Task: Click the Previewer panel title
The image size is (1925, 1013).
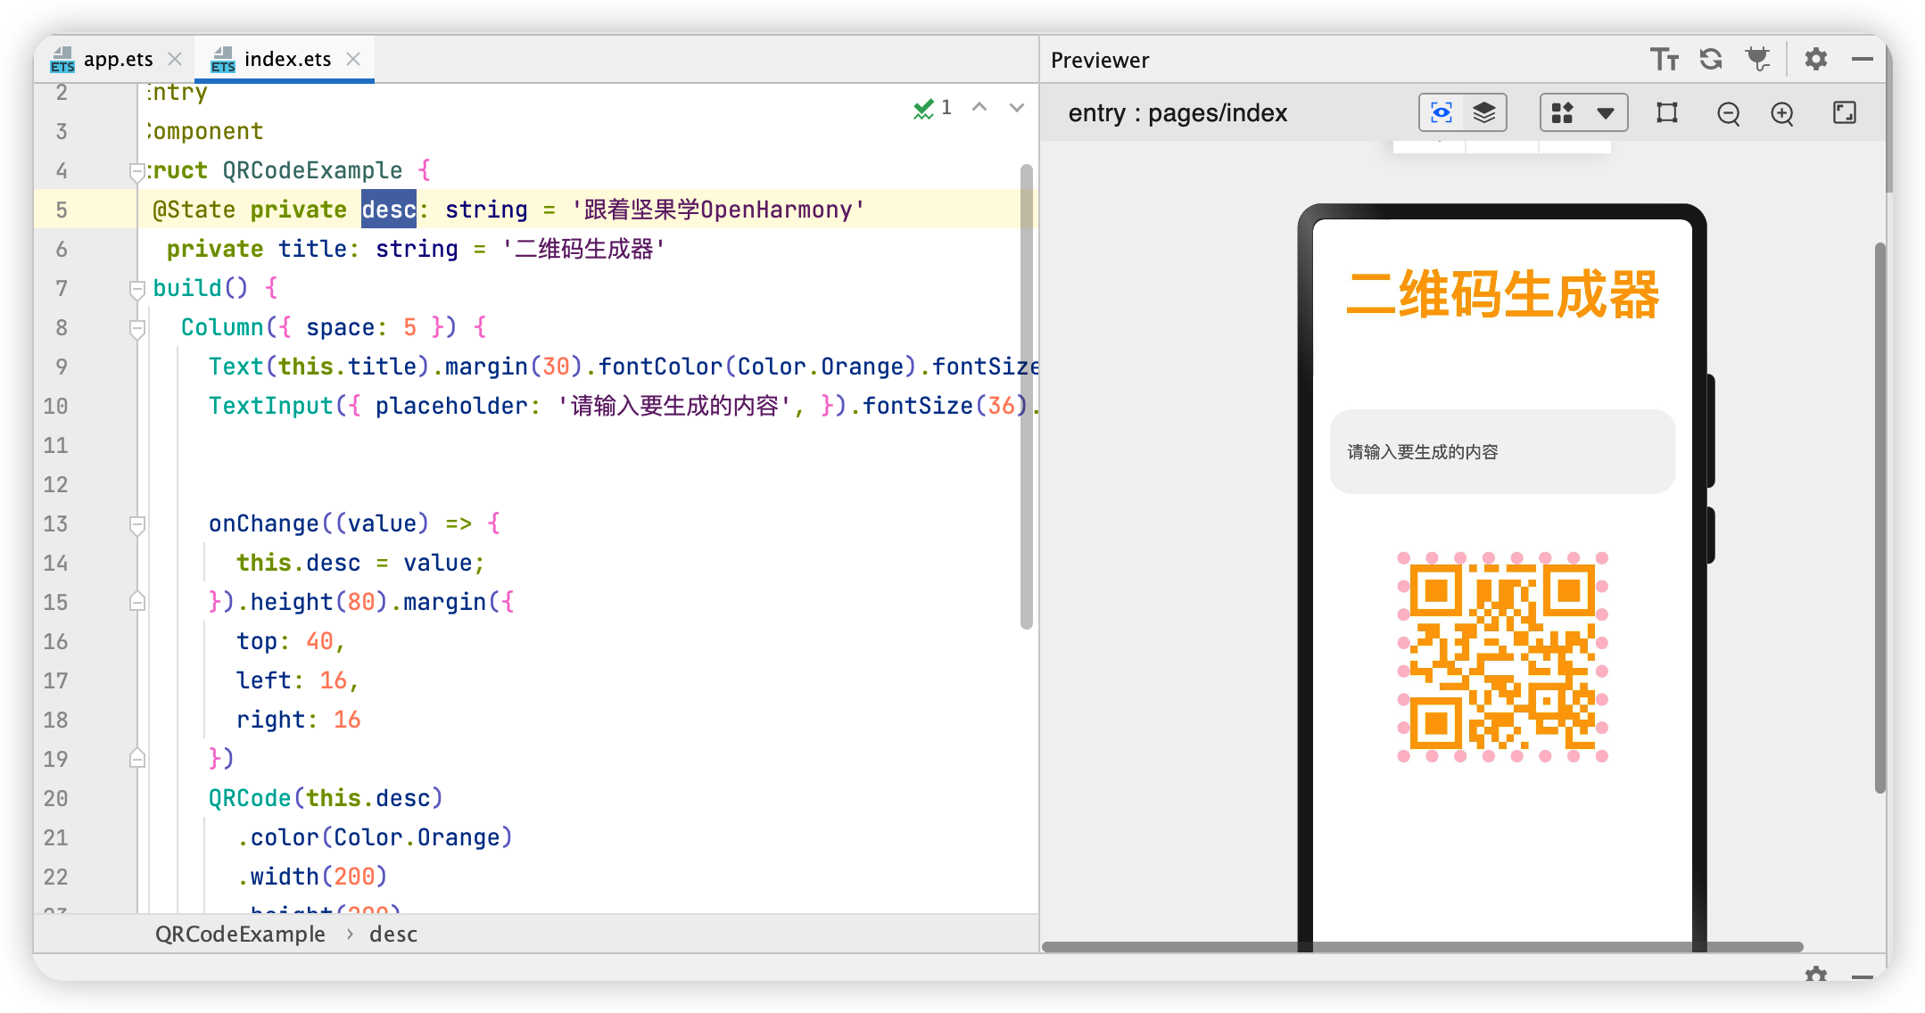Action: 1100,60
